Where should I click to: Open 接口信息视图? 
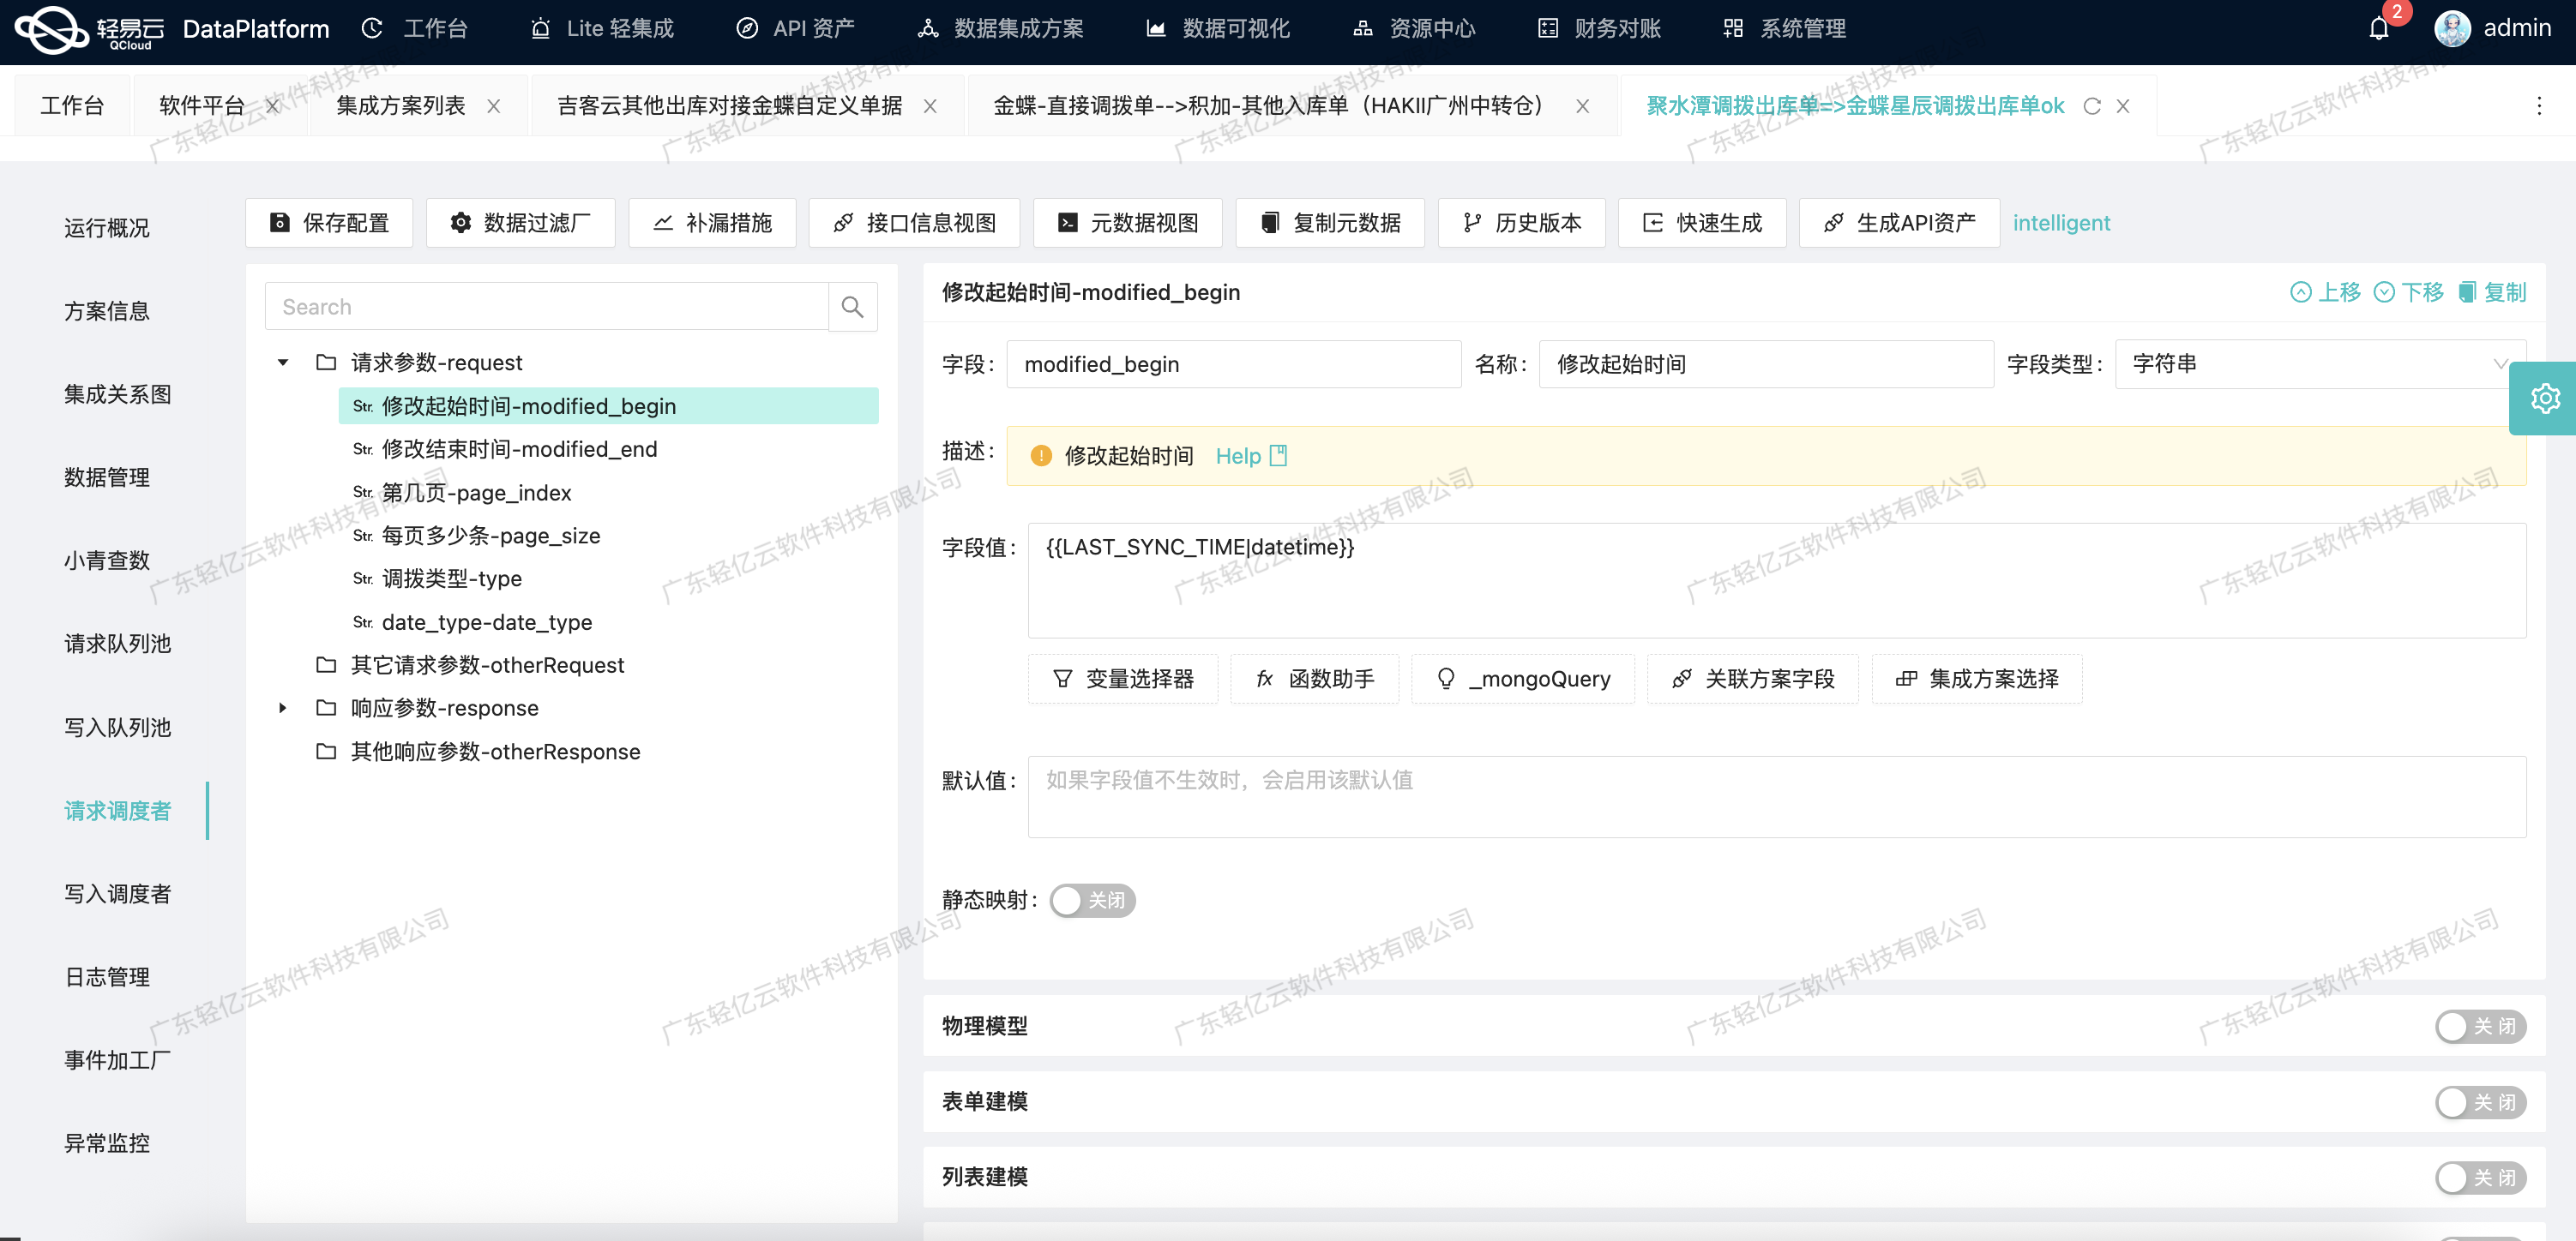point(914,222)
